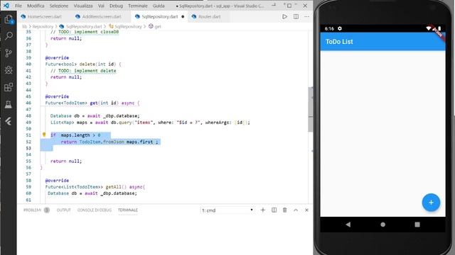Tap the add floating button in emulator

click(x=431, y=203)
